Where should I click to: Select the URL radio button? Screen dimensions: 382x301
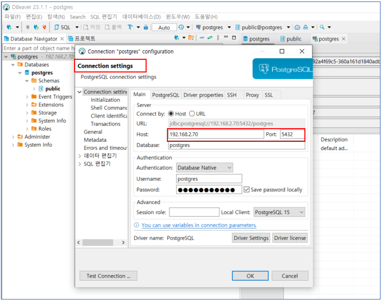tap(192, 114)
